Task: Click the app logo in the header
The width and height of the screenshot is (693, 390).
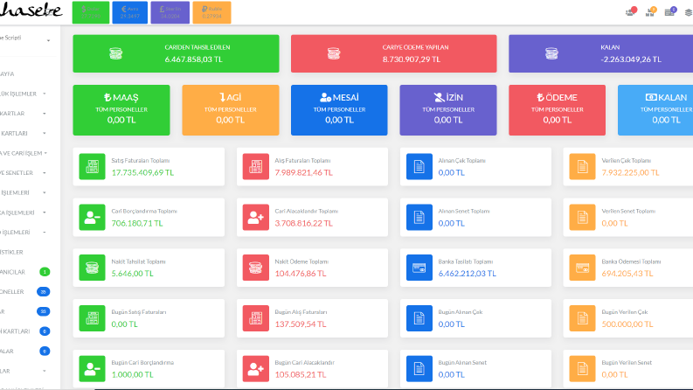Action: coord(31,10)
